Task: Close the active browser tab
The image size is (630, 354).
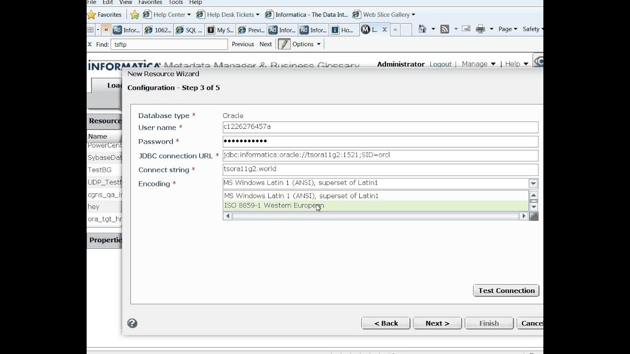Action: pyautogui.click(x=384, y=30)
